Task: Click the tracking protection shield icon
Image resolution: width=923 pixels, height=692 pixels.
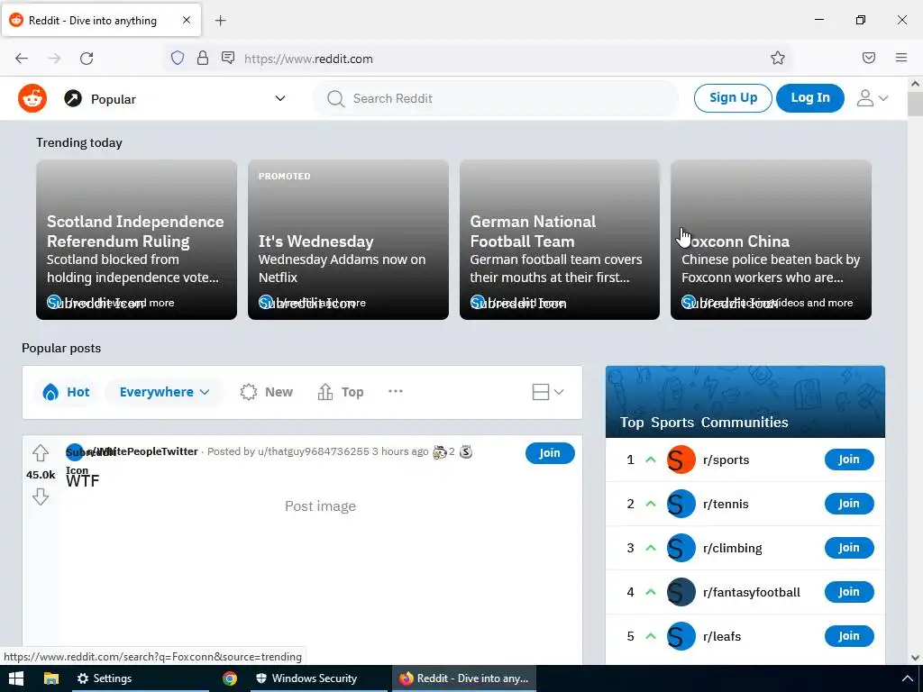Action: coord(178,59)
